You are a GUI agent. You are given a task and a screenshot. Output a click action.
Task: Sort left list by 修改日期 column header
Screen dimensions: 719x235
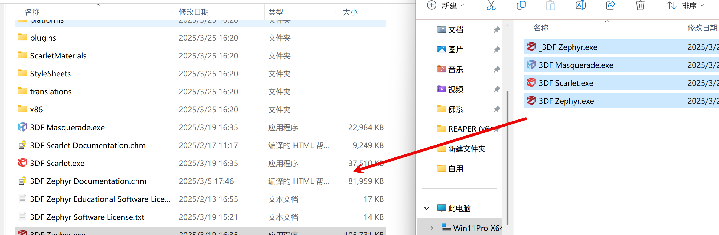click(194, 12)
